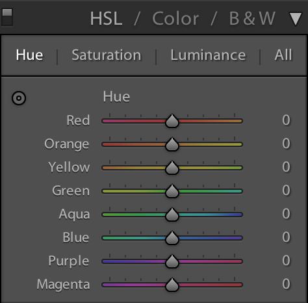Open the Color mode in panel header
Image resolution: width=308 pixels, height=303 pixels.
tap(175, 19)
